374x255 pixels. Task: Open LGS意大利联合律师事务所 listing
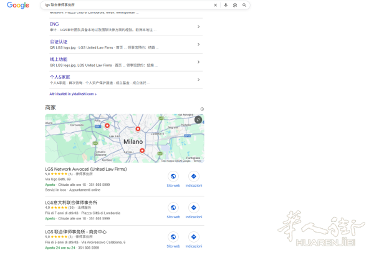point(71,203)
